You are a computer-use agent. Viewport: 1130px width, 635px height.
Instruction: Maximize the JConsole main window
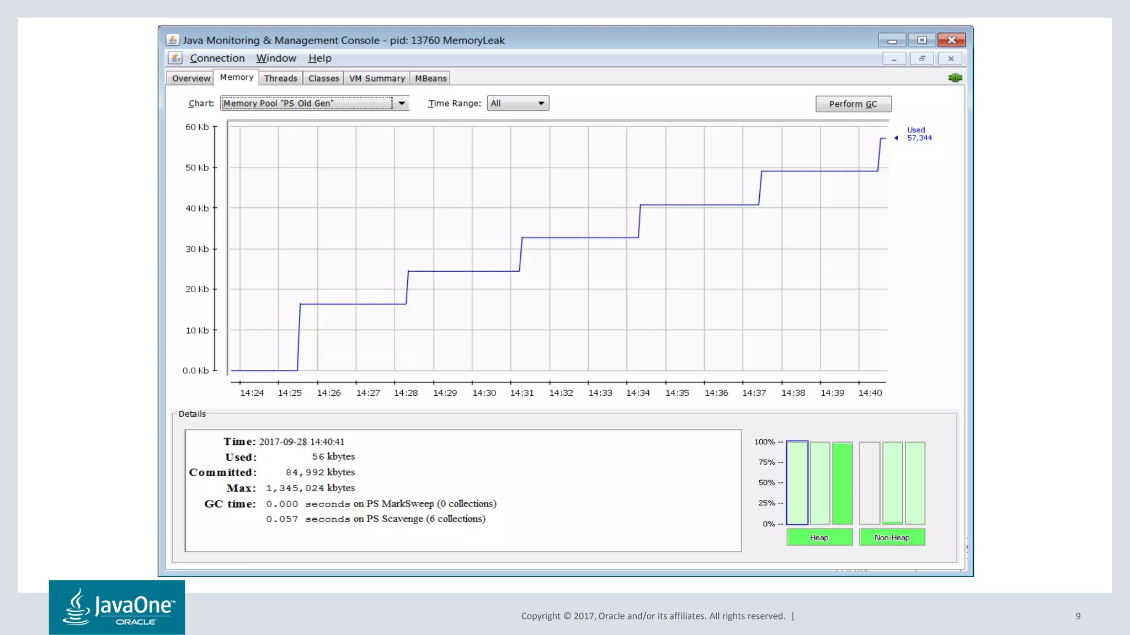pos(921,40)
